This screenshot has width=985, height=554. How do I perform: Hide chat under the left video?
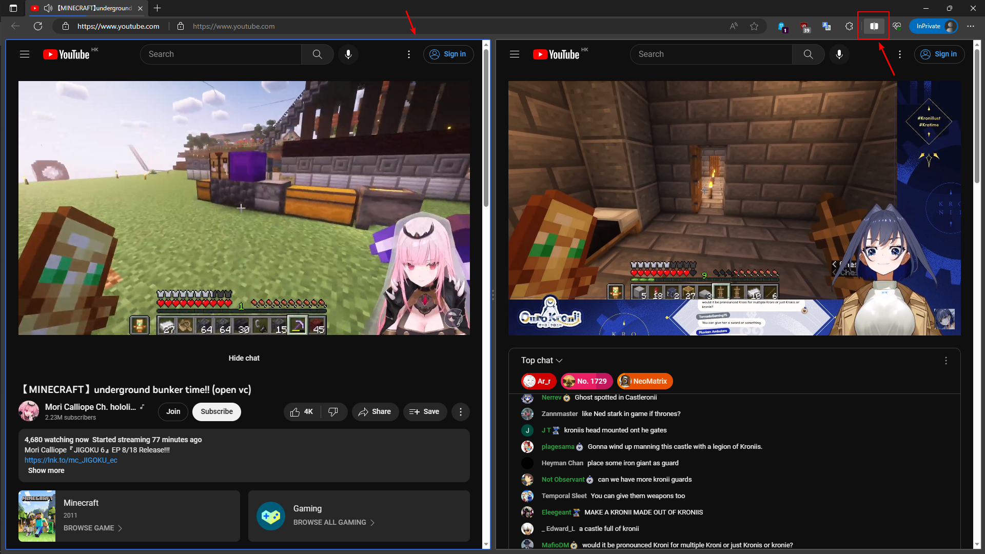point(244,358)
